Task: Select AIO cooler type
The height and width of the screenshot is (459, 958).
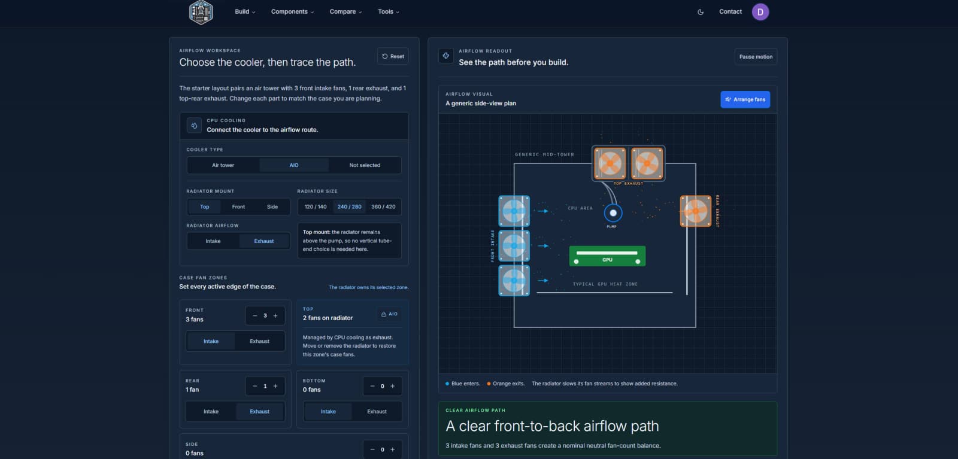Action: [x=294, y=165]
